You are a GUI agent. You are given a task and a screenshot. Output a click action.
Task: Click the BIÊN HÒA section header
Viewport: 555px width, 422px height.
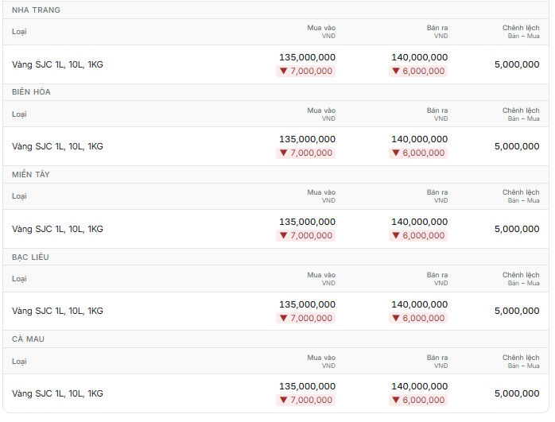[x=31, y=92]
